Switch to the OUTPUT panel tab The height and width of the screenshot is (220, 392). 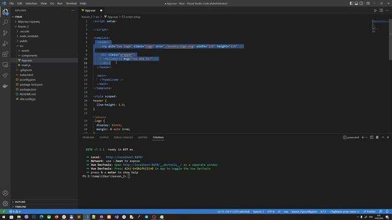pos(104,137)
